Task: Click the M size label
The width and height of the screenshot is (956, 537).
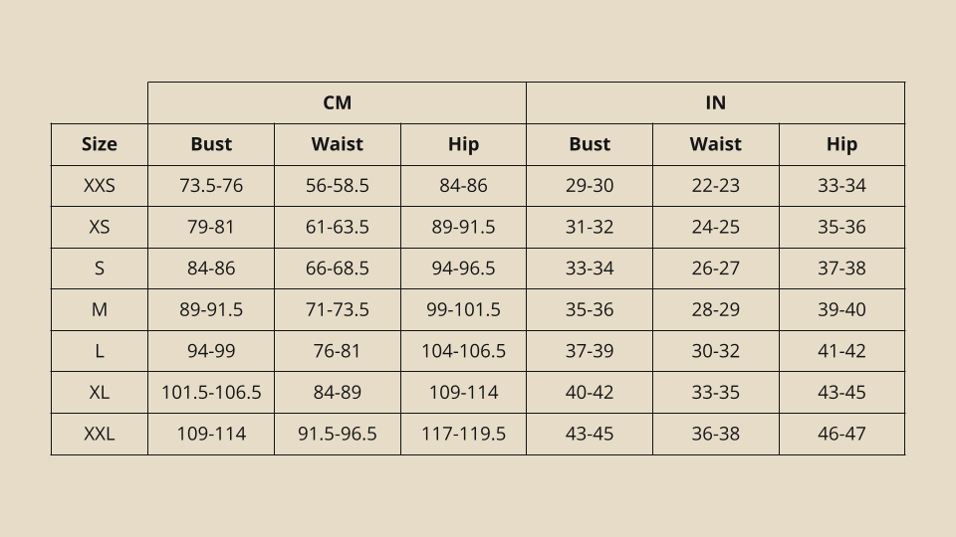Action: click(x=100, y=310)
